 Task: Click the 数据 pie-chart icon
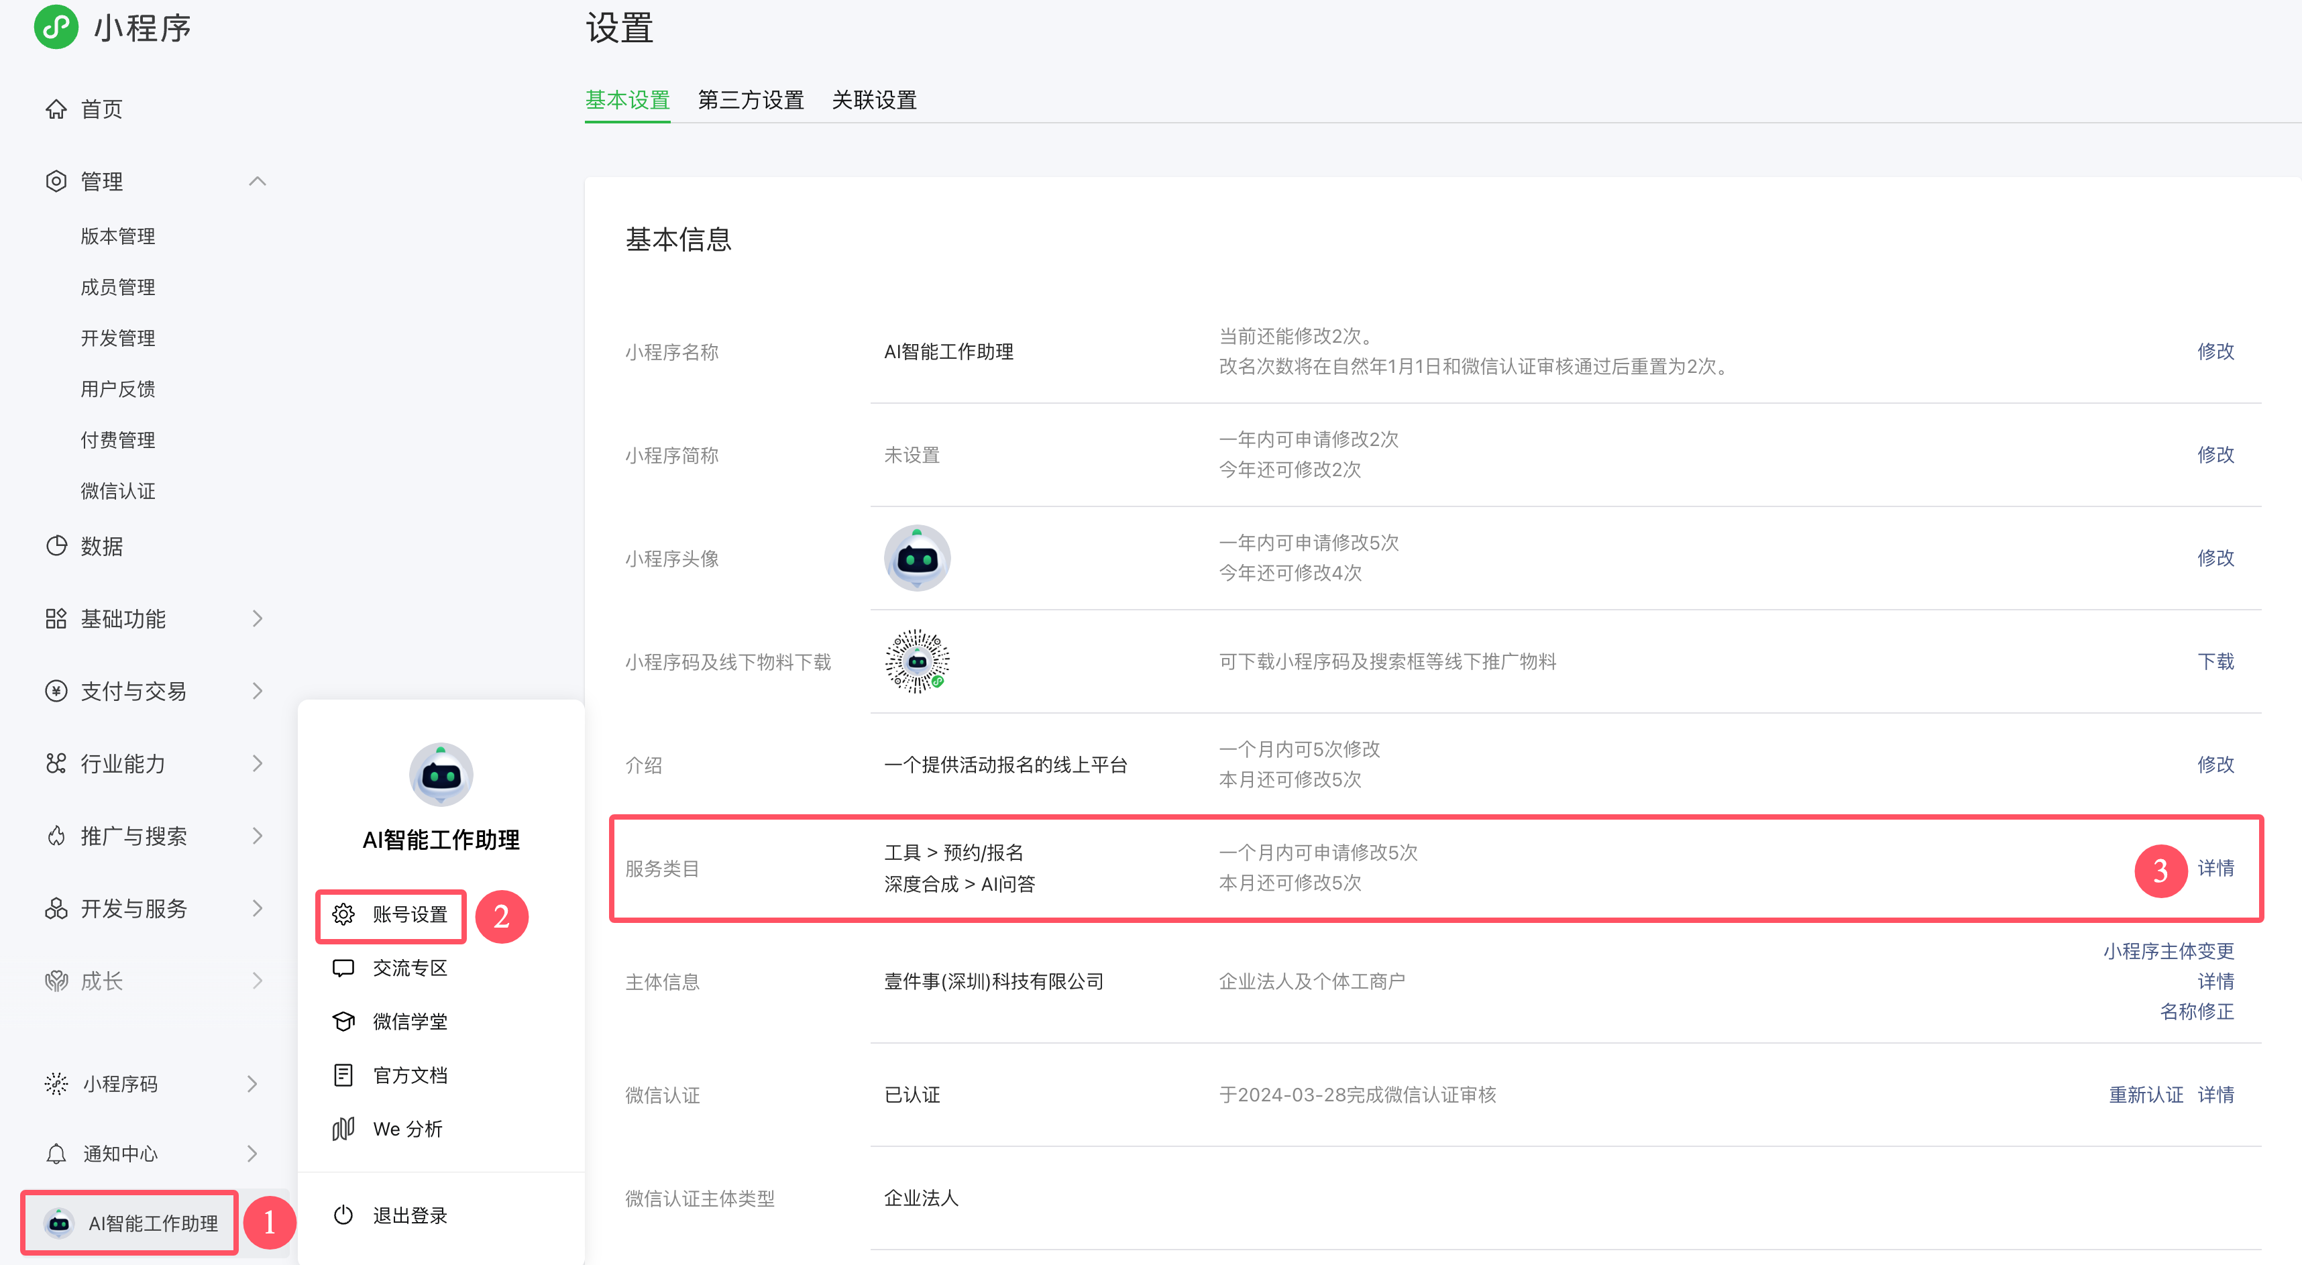click(x=56, y=546)
